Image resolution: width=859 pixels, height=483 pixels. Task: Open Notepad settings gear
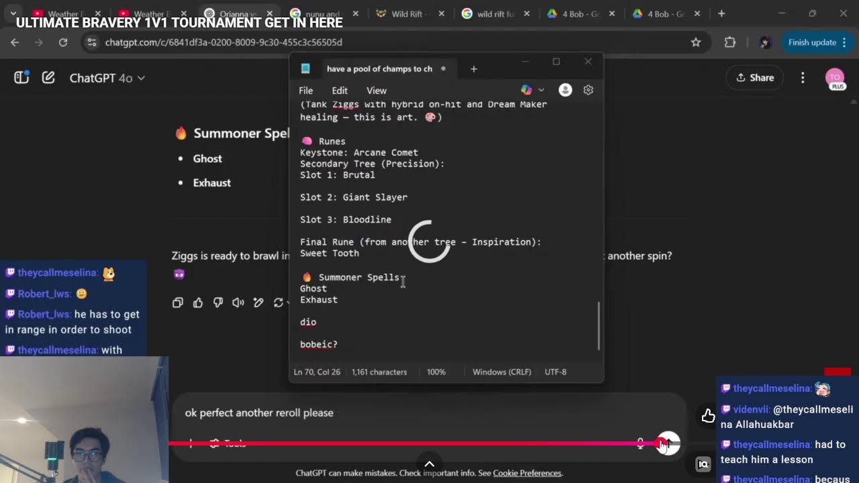[x=589, y=90]
